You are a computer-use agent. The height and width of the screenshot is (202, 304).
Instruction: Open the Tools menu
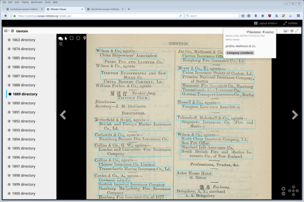pyautogui.click(x=48, y=2)
